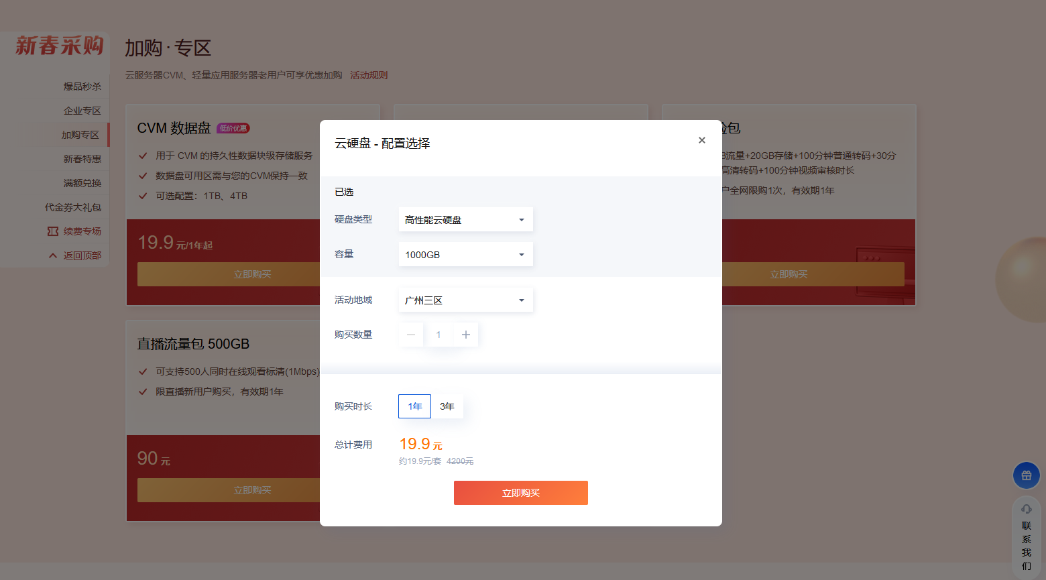Screen dimensions: 1046x580
Task: Click the CVM 数据盘 card title
Action: pos(174,128)
